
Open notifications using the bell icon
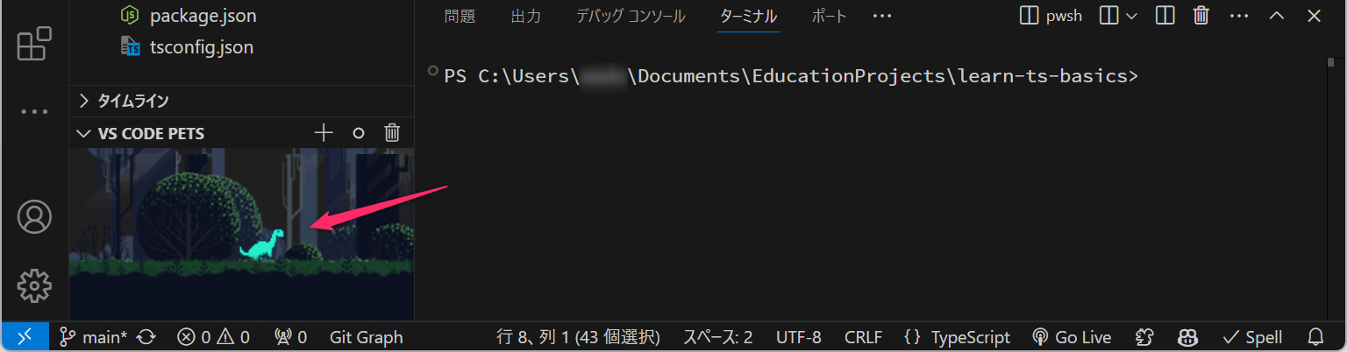coord(1315,337)
